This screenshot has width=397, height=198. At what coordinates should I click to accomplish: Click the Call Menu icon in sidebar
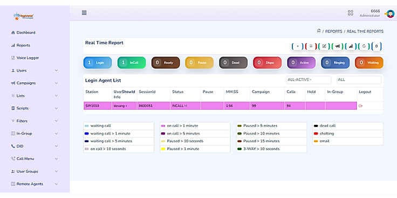(x=13, y=159)
